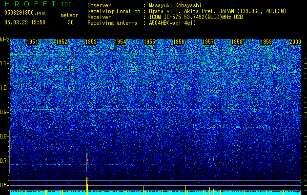Click the tall yellow intensity spike below 1953
Screen dimensions: 307x195
tap(87, 186)
